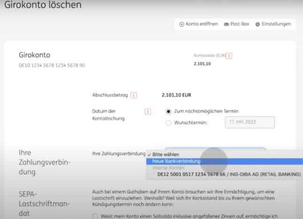Select 'Zum nächstmöglichen Termin' radio button

pyautogui.click(x=169, y=112)
